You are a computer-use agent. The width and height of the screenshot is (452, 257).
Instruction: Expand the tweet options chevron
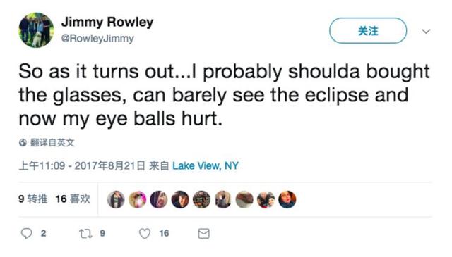pyautogui.click(x=426, y=31)
